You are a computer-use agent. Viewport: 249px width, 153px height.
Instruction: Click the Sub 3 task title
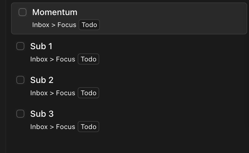(x=42, y=114)
